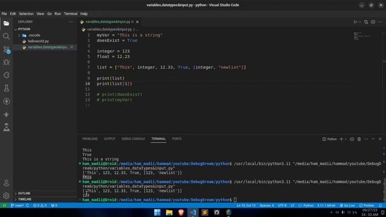386x217 pixels.
Task: Click the main branch indicator in status bar
Action: click(x=17, y=206)
